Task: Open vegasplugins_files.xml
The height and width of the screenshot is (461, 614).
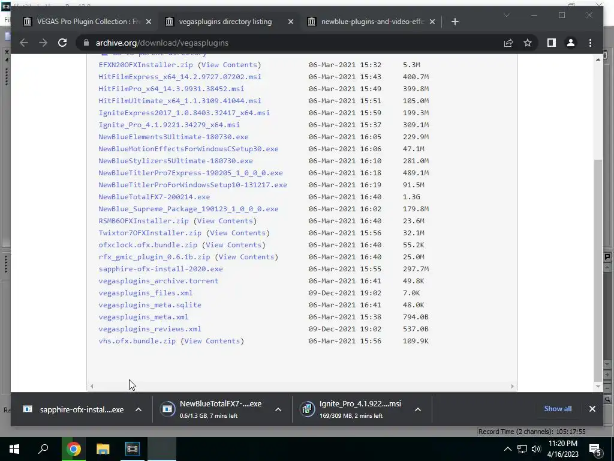Action: click(x=145, y=293)
